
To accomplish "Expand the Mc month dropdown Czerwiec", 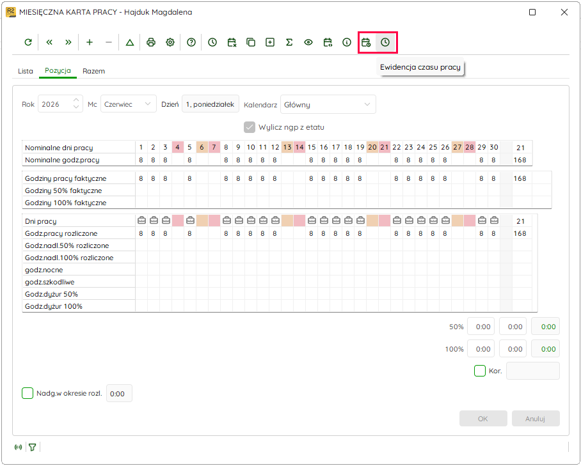I will point(128,104).
